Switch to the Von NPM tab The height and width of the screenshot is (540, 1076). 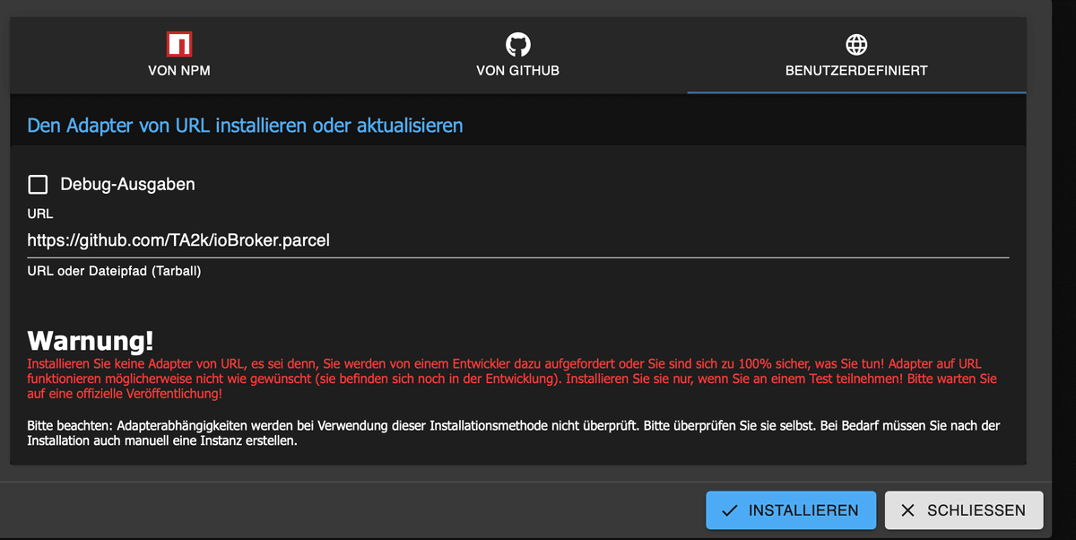(x=178, y=54)
